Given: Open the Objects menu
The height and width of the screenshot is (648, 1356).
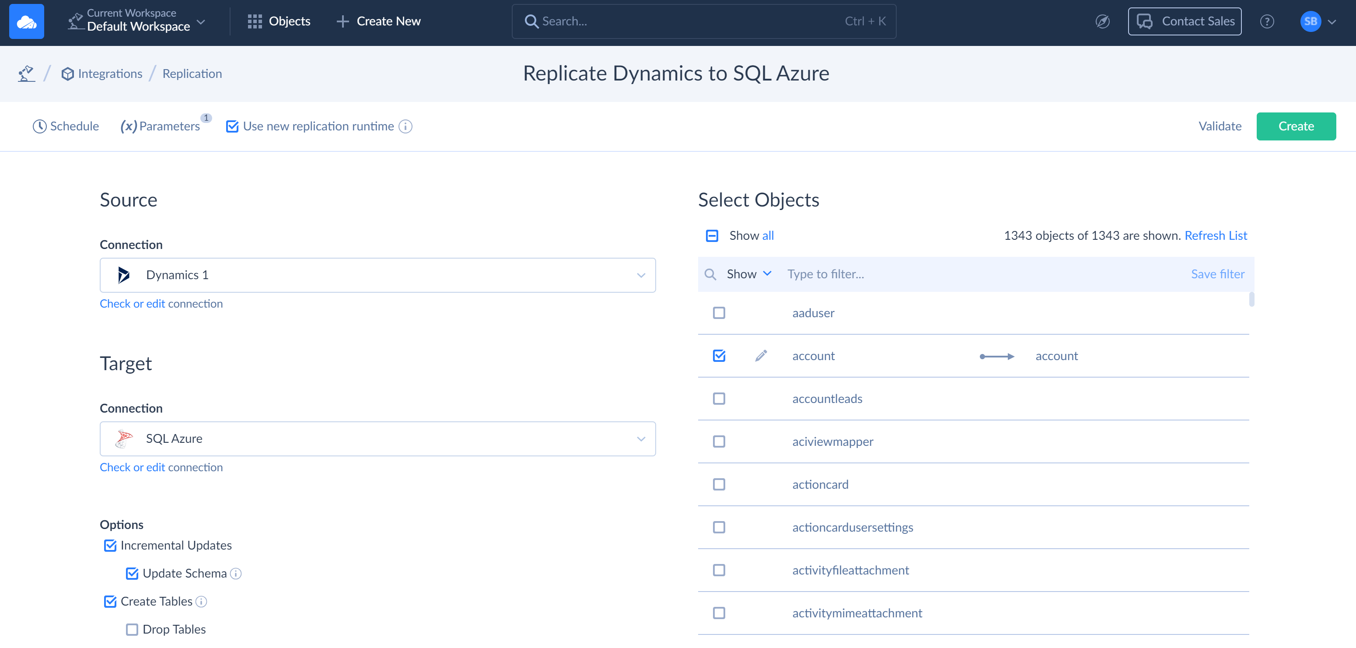Looking at the screenshot, I should coord(279,21).
